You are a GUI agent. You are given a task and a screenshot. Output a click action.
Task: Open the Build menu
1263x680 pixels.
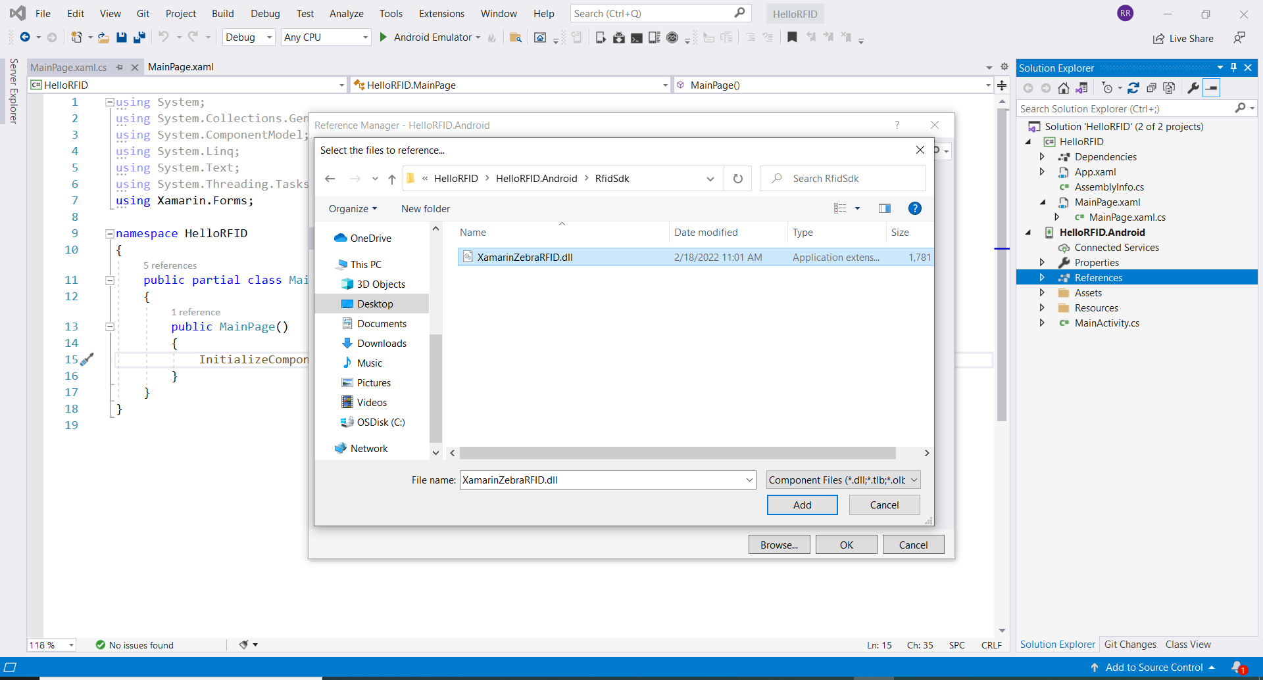pos(222,14)
